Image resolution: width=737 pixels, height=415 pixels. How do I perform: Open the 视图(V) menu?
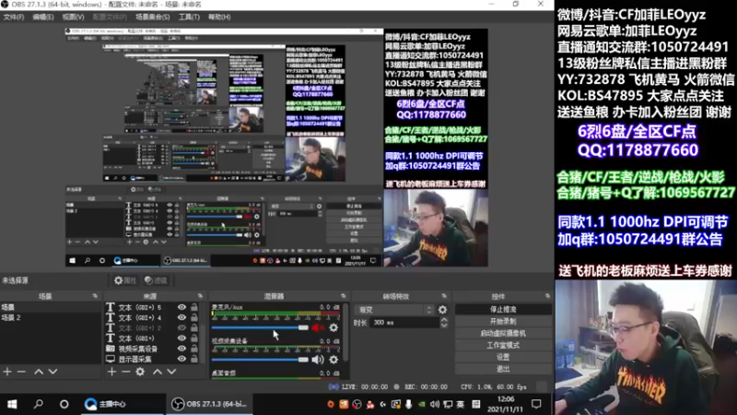click(73, 17)
